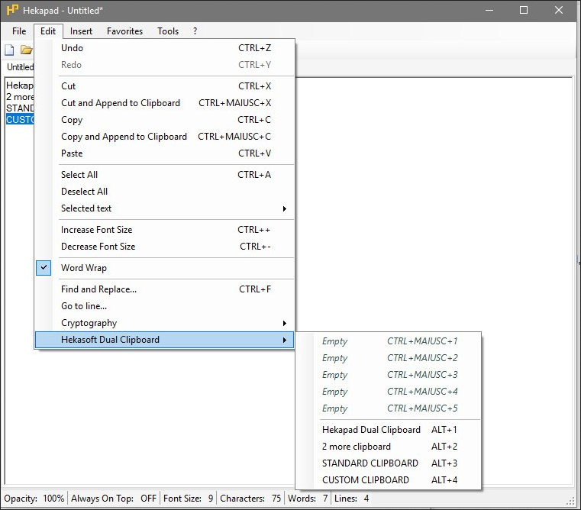
Task: Click the '2 more' text line in editor
Action: (x=20, y=97)
